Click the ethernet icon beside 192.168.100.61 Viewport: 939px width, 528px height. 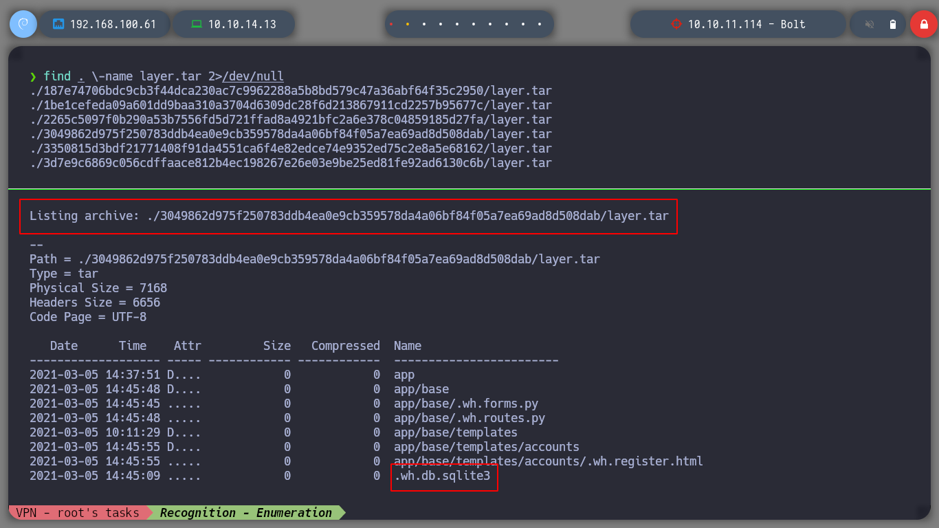pos(58,24)
